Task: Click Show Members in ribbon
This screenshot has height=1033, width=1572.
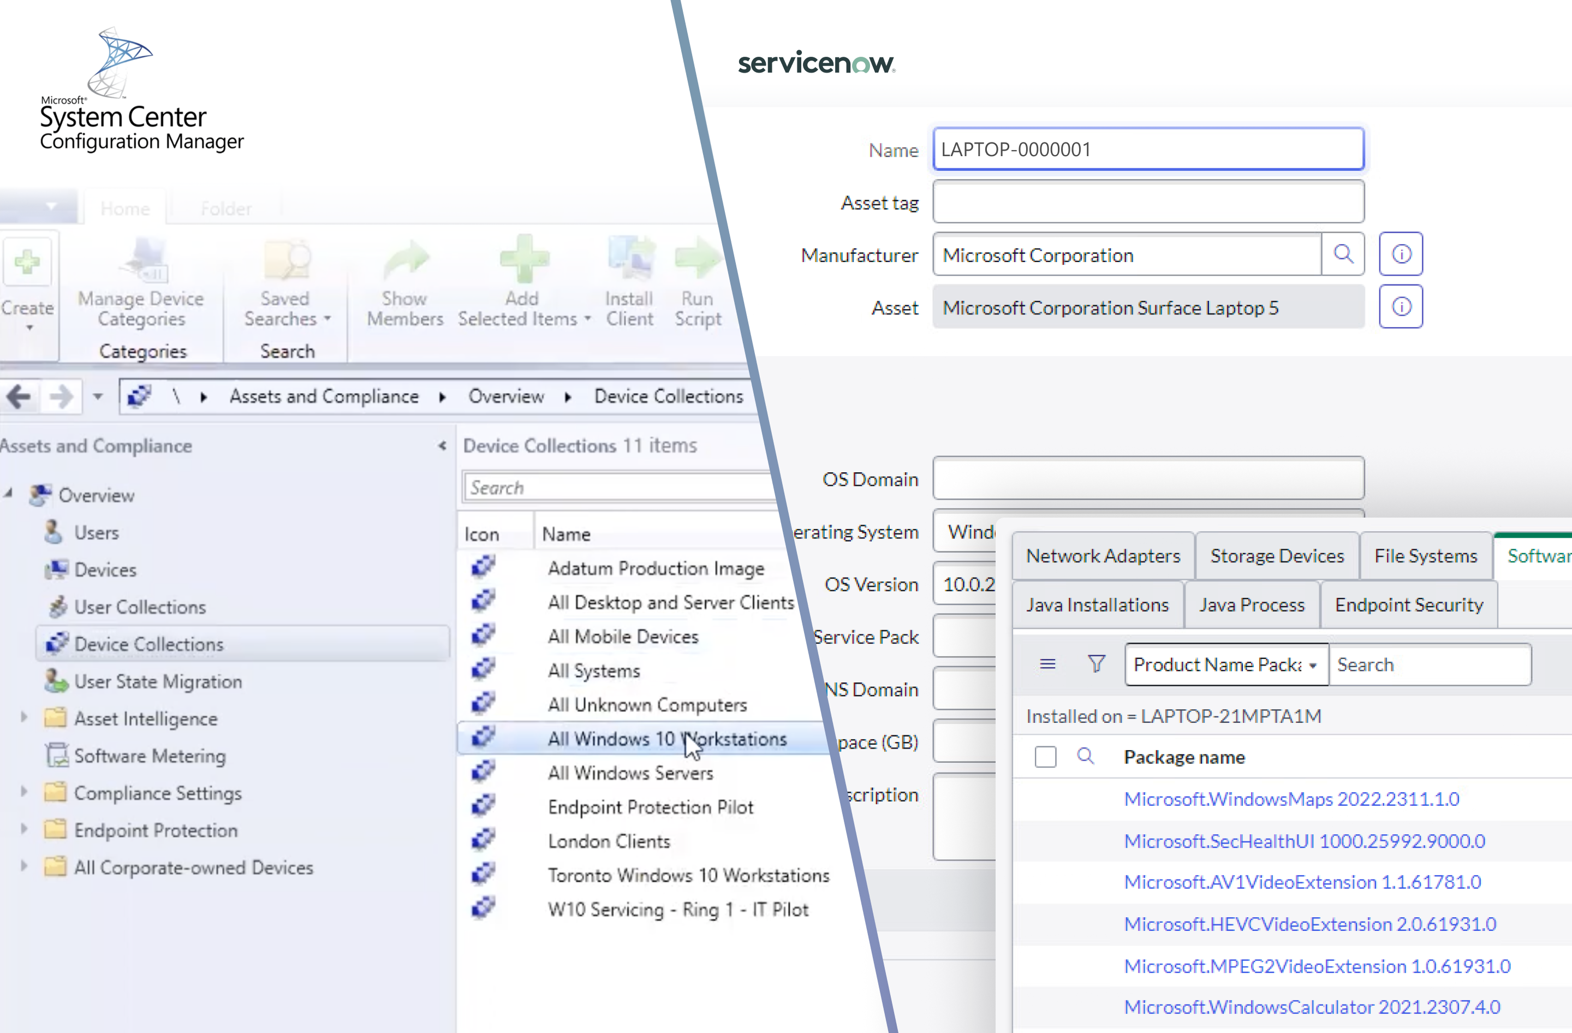Action: (404, 282)
